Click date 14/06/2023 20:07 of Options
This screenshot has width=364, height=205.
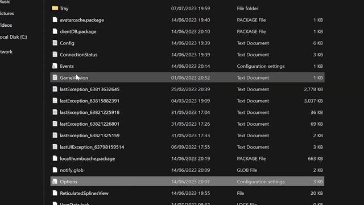191,182
